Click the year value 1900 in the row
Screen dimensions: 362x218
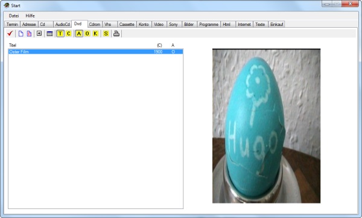158,52
